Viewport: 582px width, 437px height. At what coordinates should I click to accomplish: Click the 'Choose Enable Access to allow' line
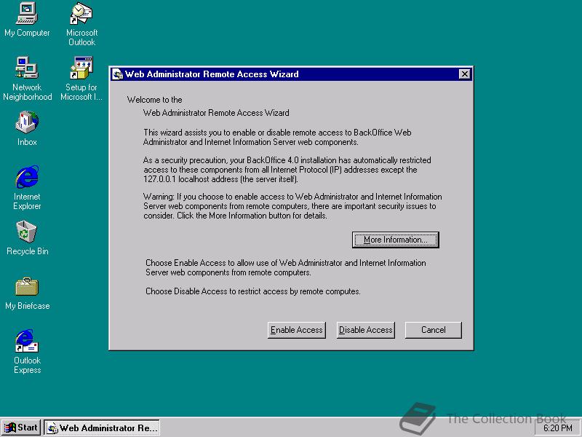pos(286,263)
